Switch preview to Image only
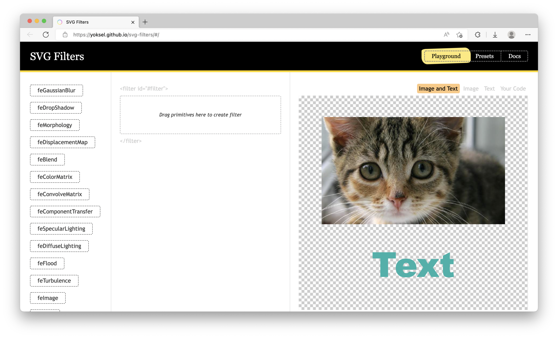This screenshot has height=338, width=558. pos(471,89)
